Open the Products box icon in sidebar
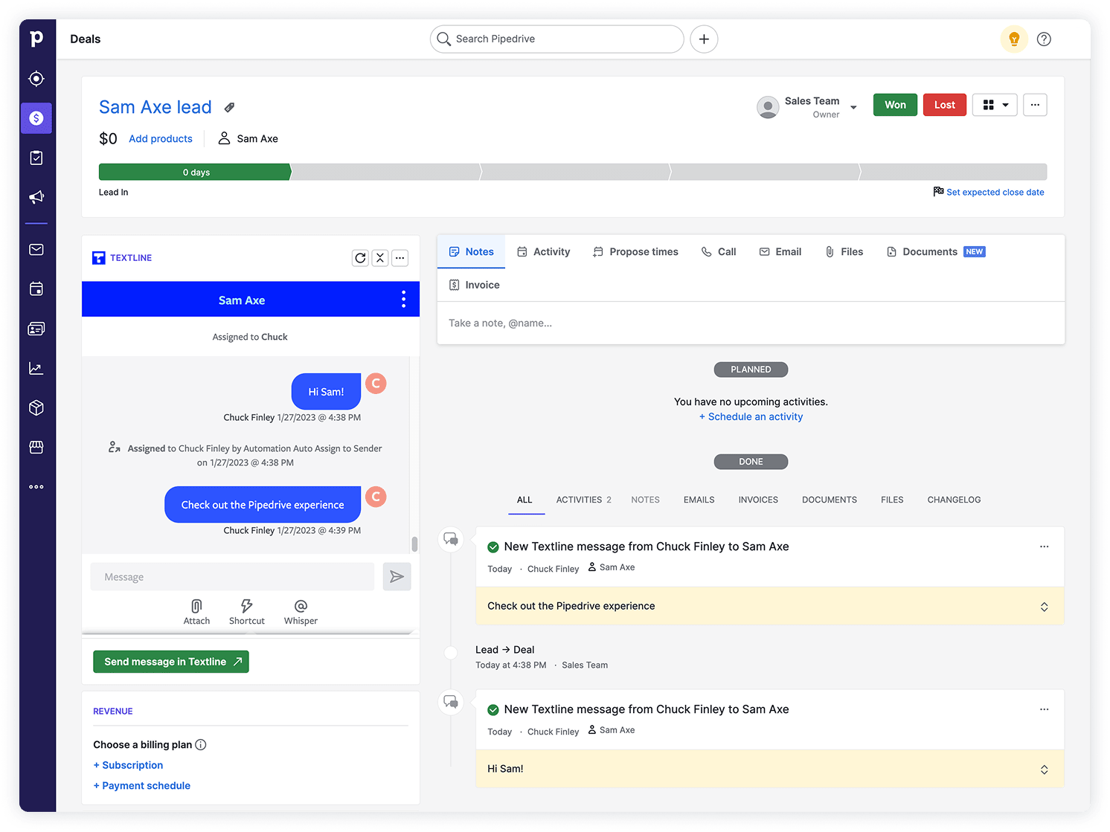The height and width of the screenshot is (832, 1110). point(36,407)
